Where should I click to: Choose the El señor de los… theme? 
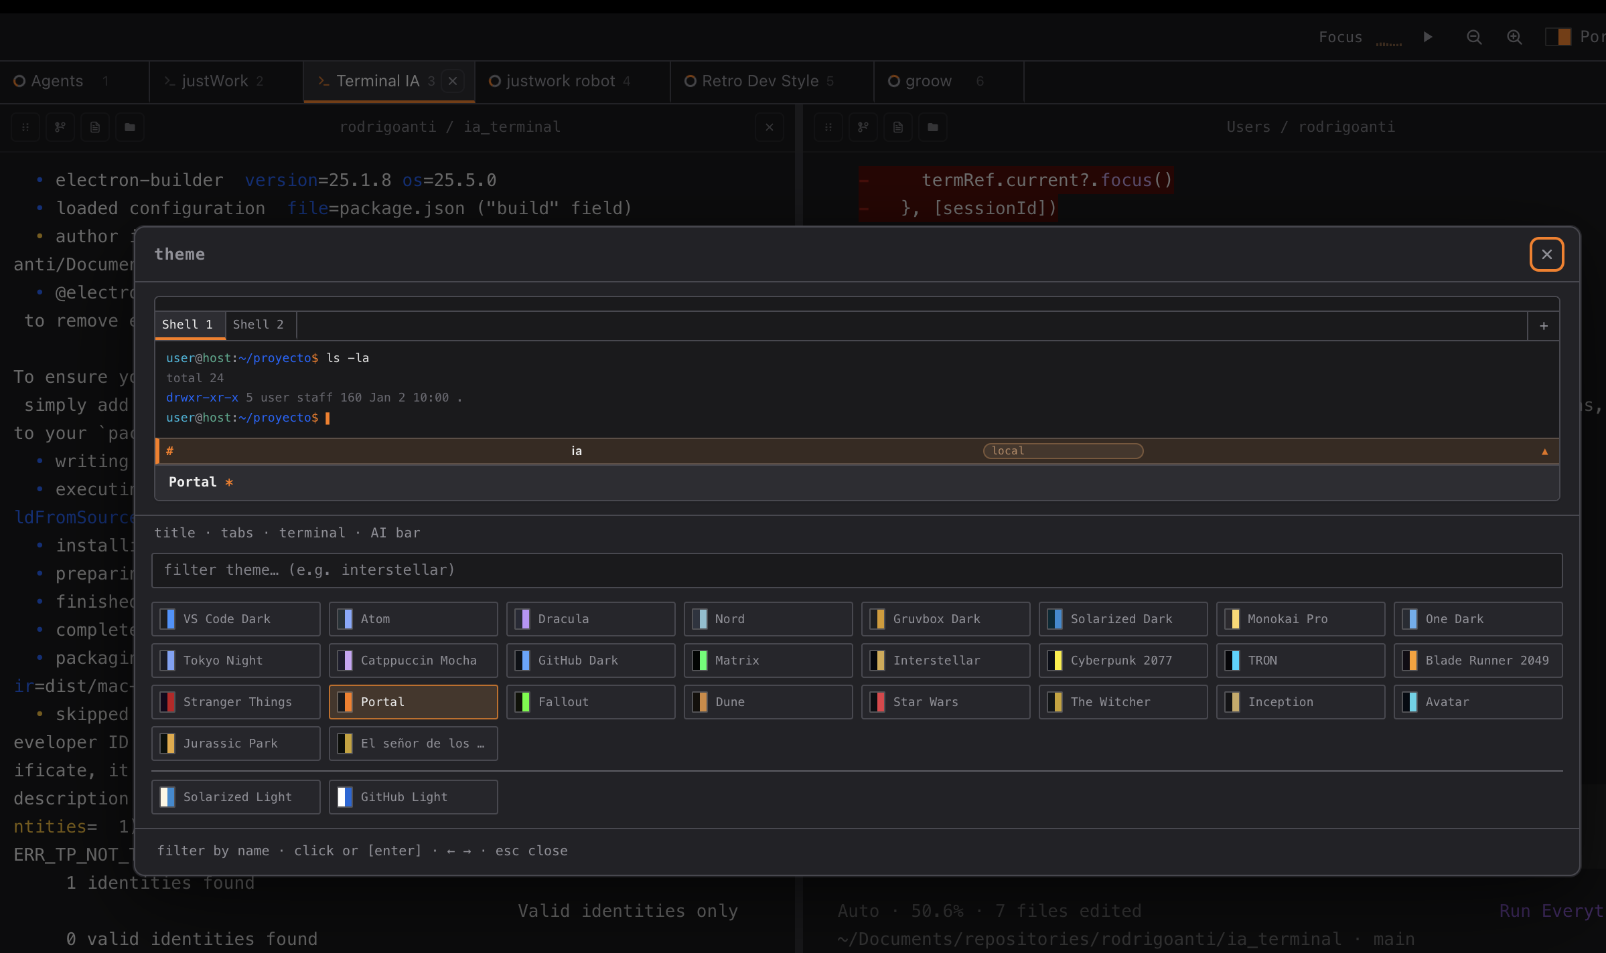pos(413,744)
